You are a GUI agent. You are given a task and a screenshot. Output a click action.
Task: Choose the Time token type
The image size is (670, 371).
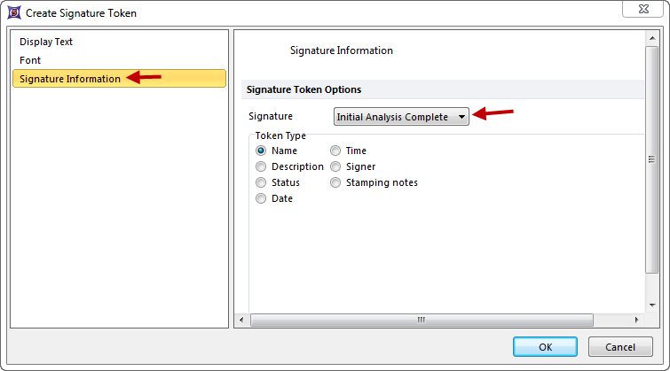pyautogui.click(x=335, y=151)
